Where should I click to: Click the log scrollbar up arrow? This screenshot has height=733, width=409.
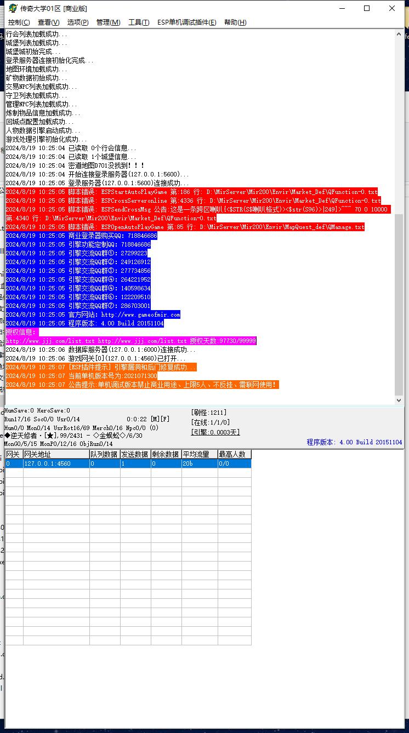tap(399, 34)
